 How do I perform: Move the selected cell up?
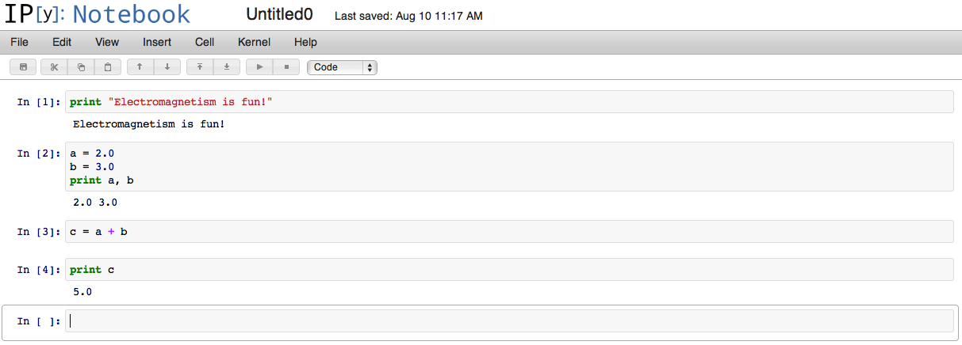tap(140, 67)
